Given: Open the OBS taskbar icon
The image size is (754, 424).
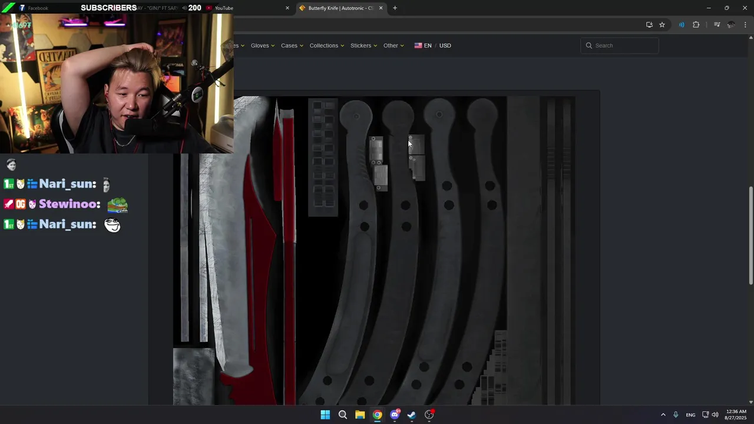Looking at the screenshot, I should click(x=429, y=415).
